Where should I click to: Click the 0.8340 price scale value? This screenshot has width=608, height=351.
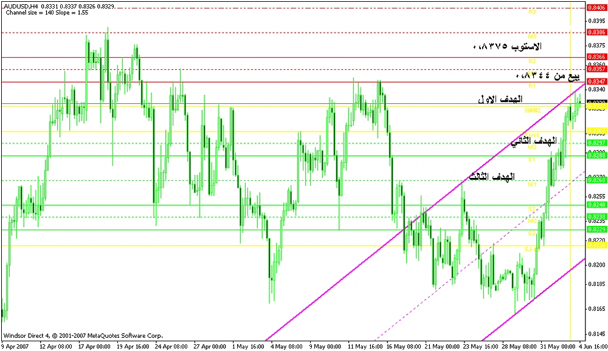[x=597, y=89]
